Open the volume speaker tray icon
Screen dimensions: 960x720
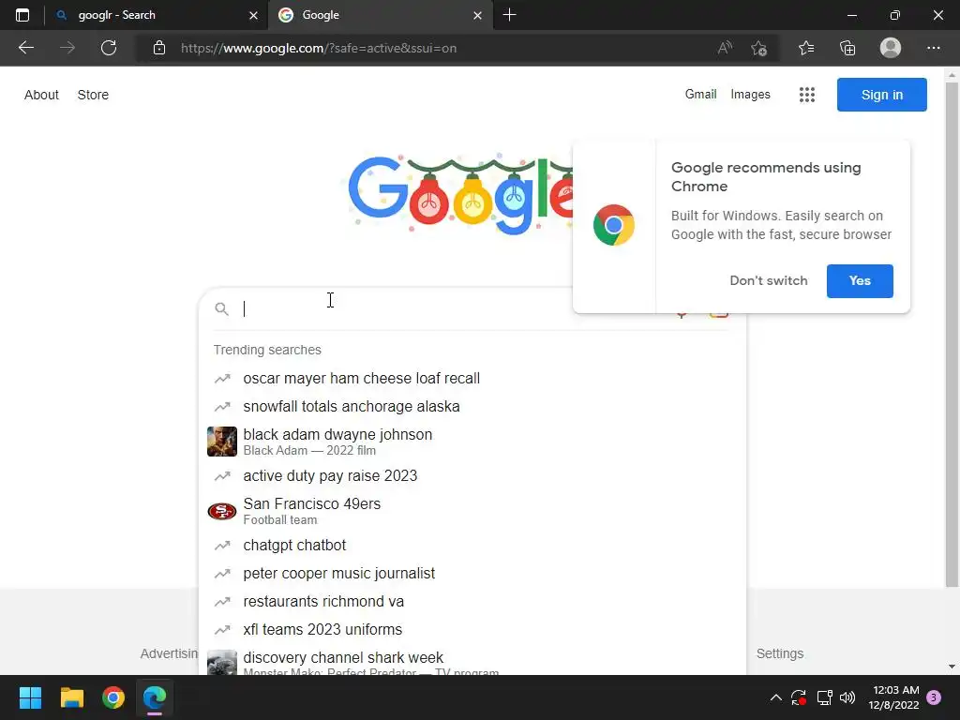pyautogui.click(x=847, y=697)
